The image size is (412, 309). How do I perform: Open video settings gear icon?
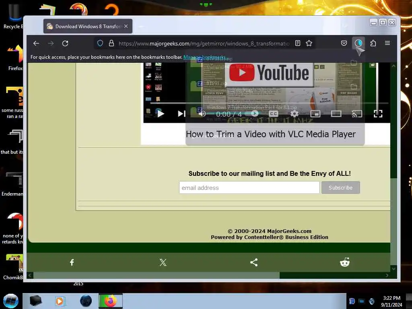294,114
